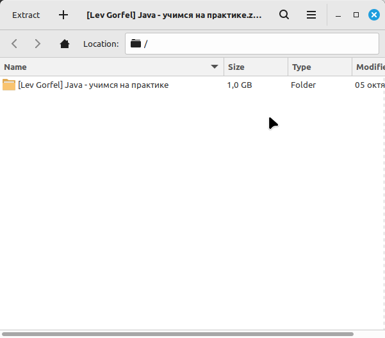This screenshot has height=338, width=385.
Task: Go back with the left arrow
Action: click(x=15, y=44)
